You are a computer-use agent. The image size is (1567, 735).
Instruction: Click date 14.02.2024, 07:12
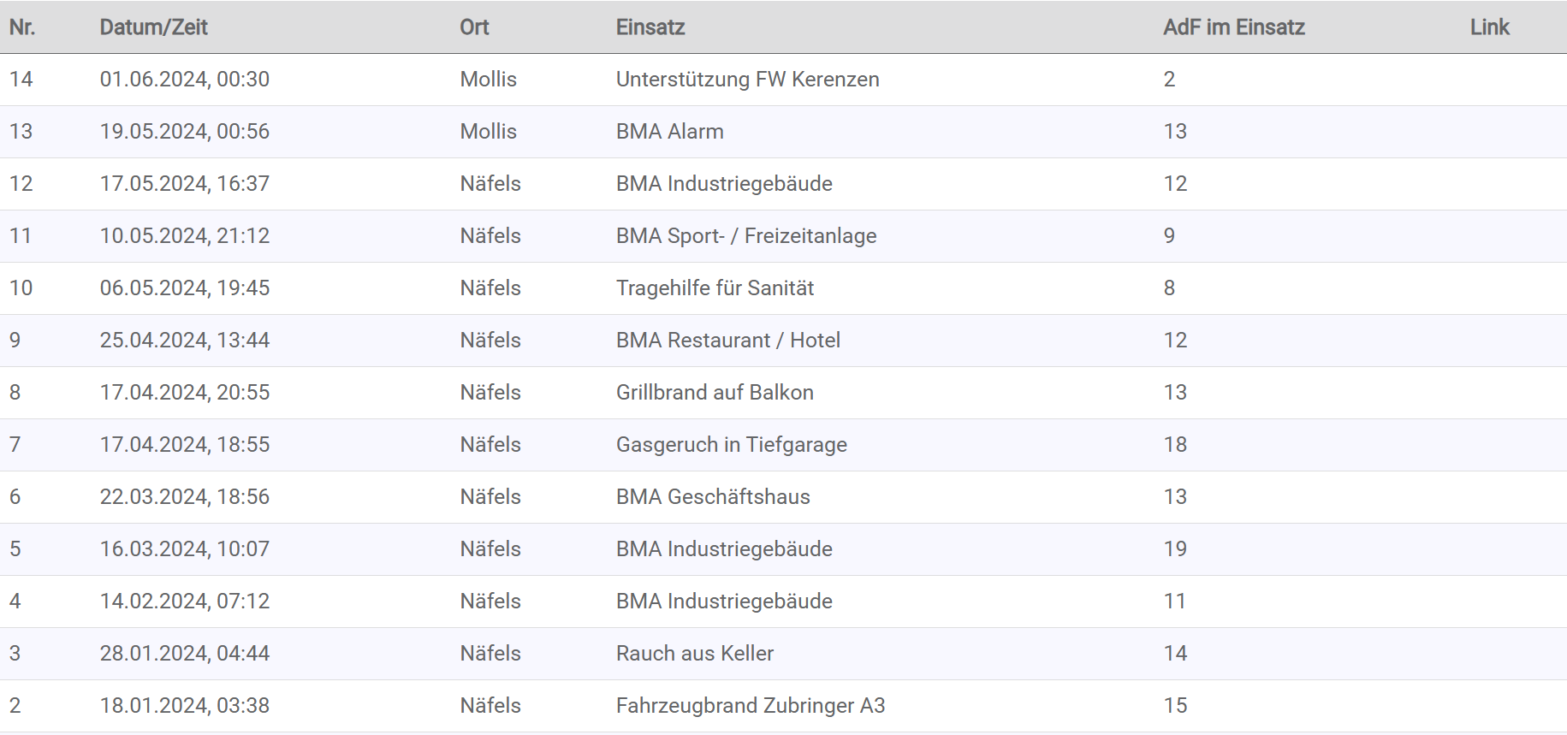(x=184, y=602)
